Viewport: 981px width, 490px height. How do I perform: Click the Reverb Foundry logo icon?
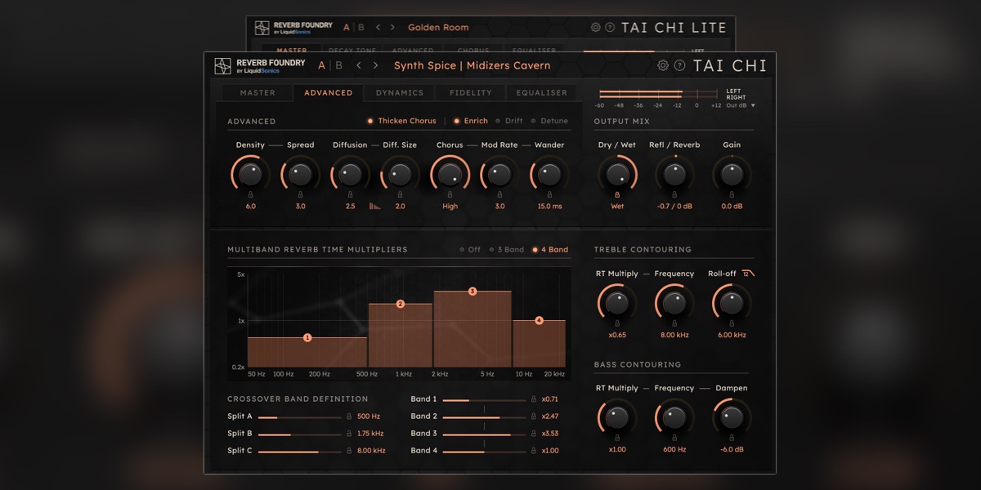coord(222,66)
